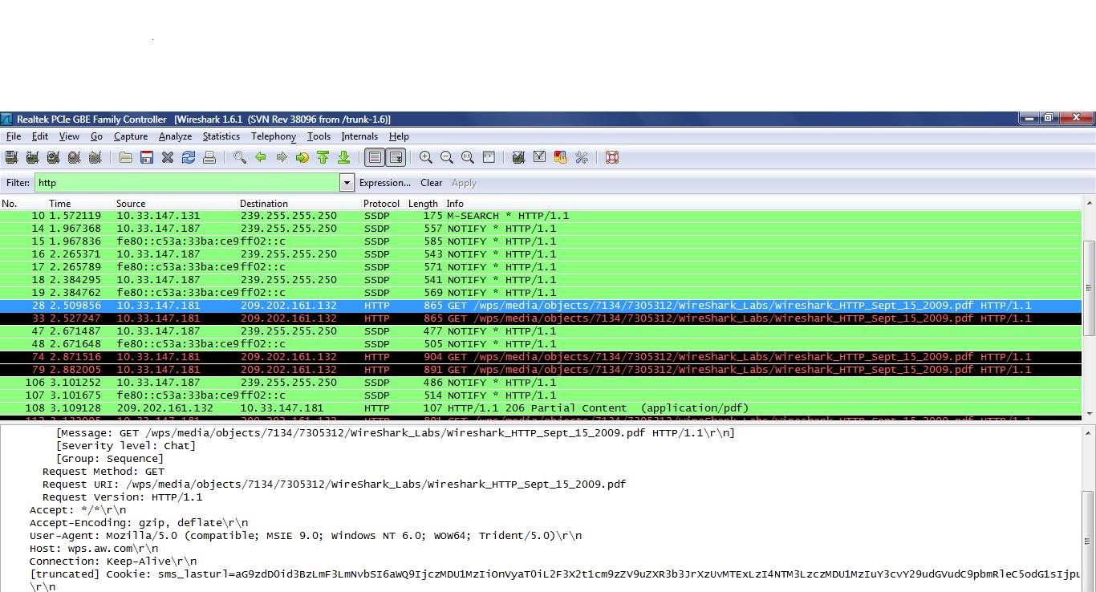
Task: Edit coloring rules toolbar icon
Action: point(561,157)
